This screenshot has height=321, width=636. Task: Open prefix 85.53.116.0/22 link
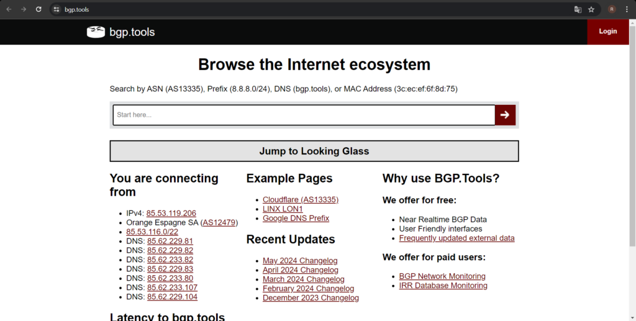152,232
